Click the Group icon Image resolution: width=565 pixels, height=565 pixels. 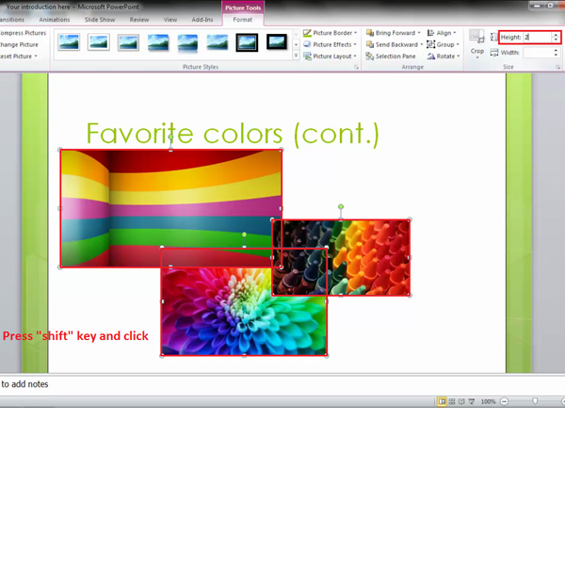coord(431,44)
